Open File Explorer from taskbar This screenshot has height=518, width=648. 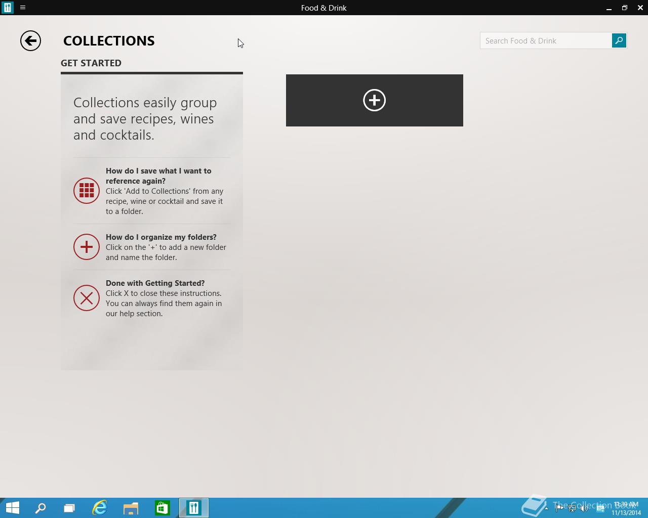[131, 508]
